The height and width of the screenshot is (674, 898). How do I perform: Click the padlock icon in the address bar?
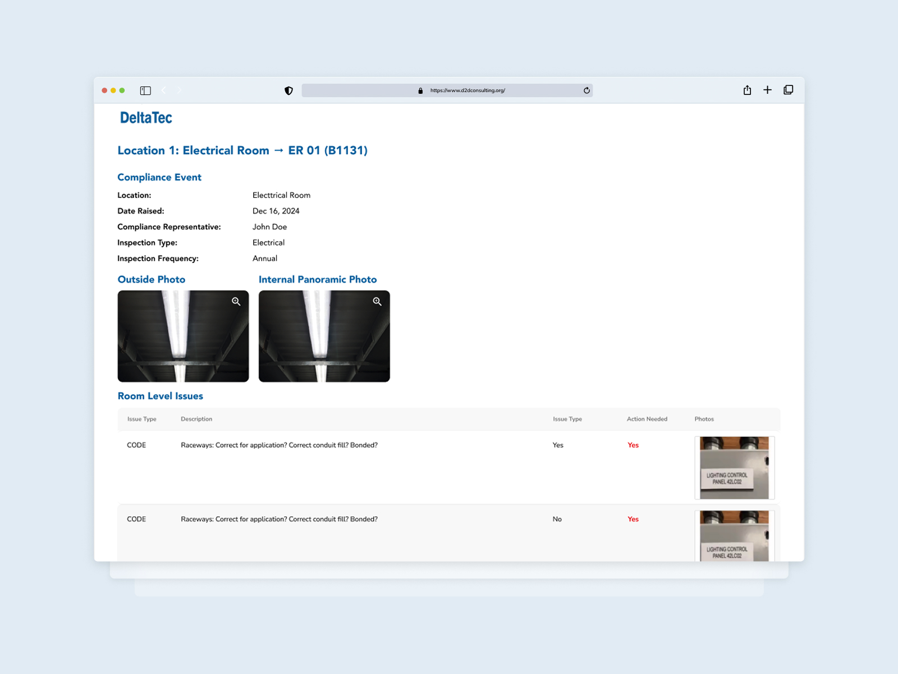420,90
